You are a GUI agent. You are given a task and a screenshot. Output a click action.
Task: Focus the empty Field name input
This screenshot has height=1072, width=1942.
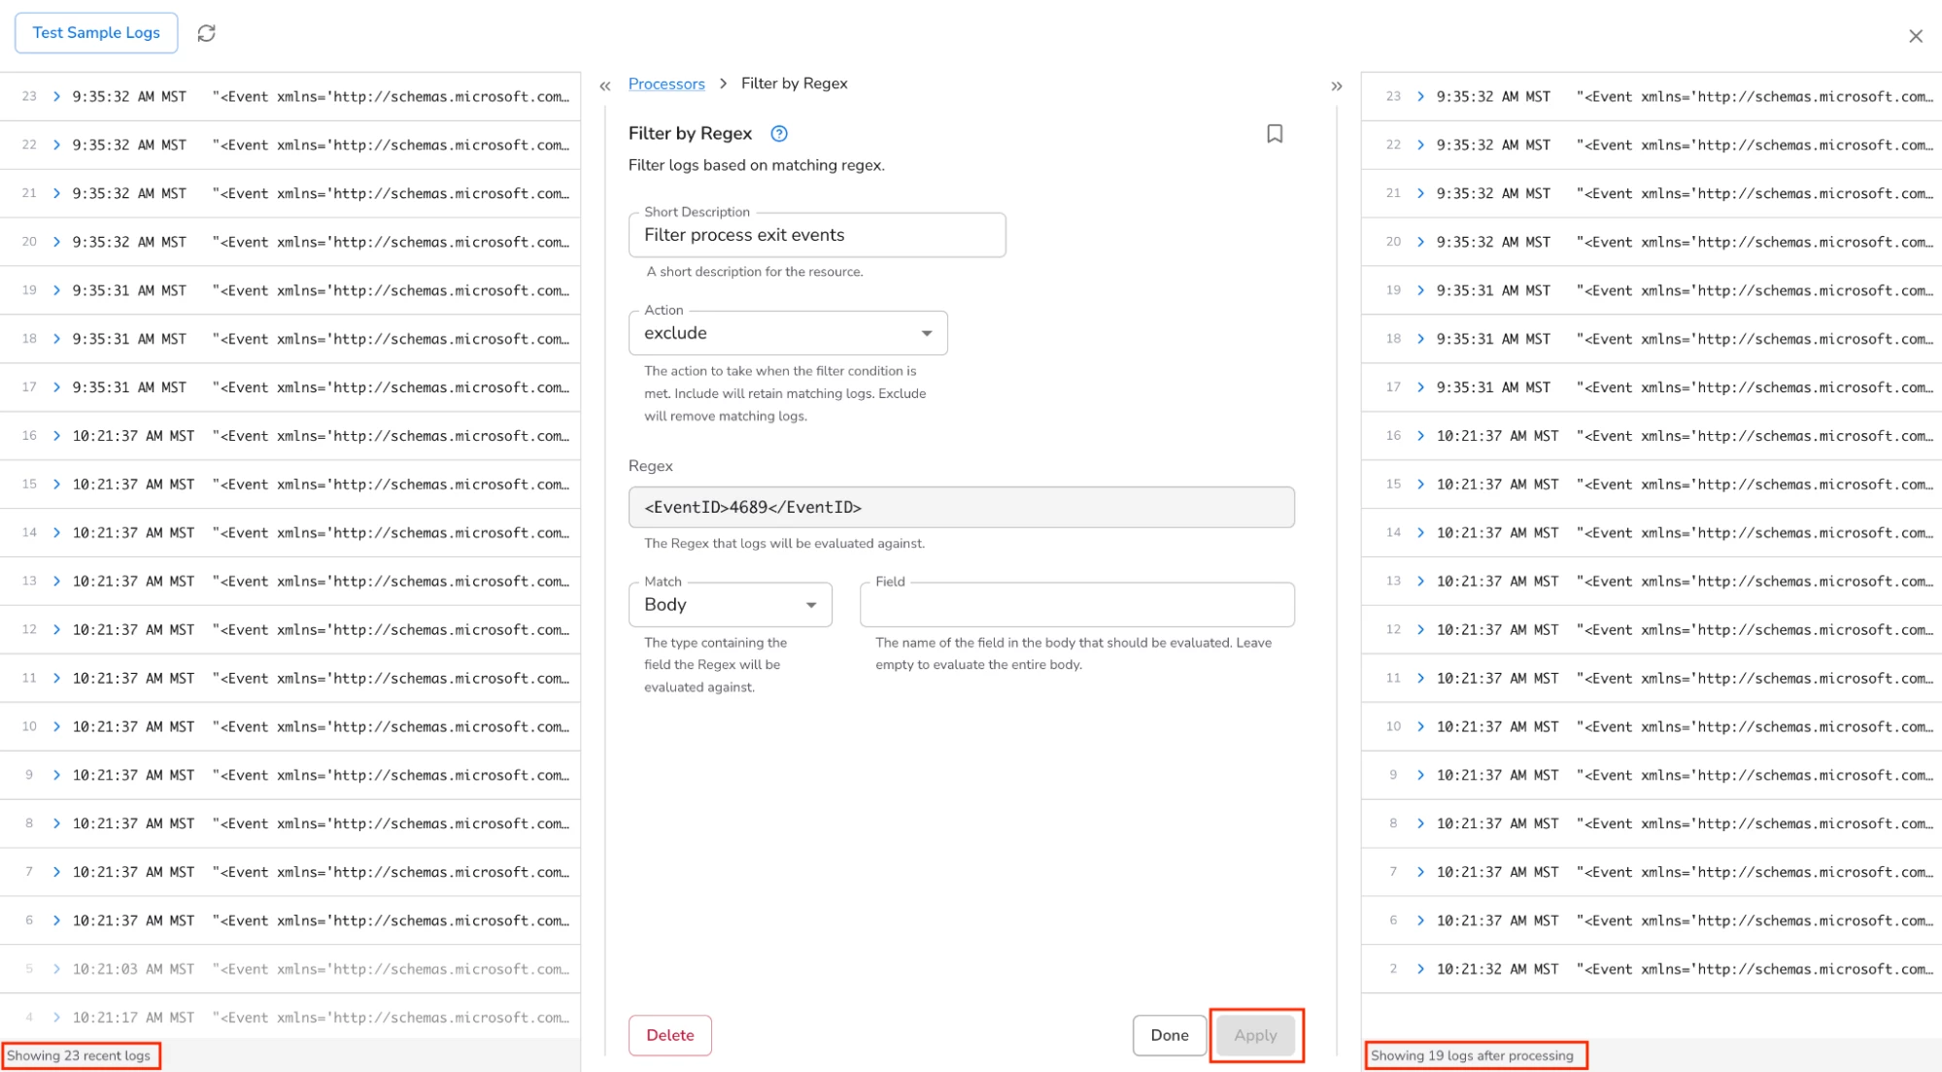1076,606
